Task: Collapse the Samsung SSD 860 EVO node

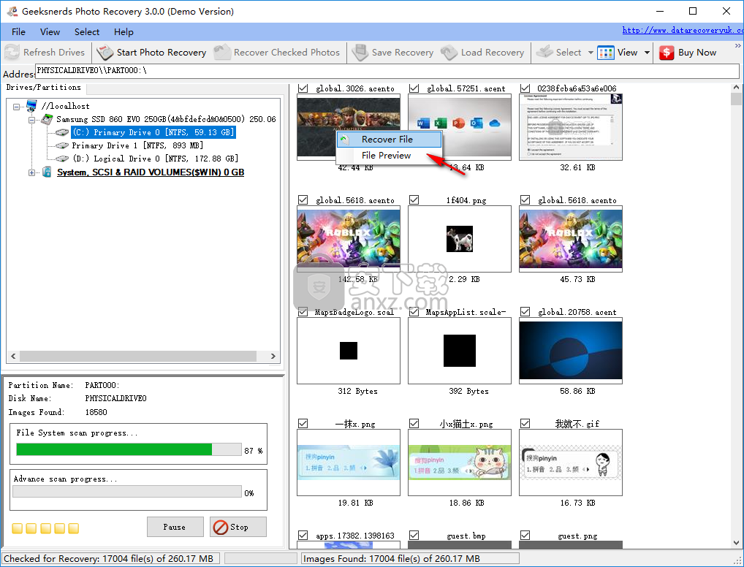Action: pos(31,120)
